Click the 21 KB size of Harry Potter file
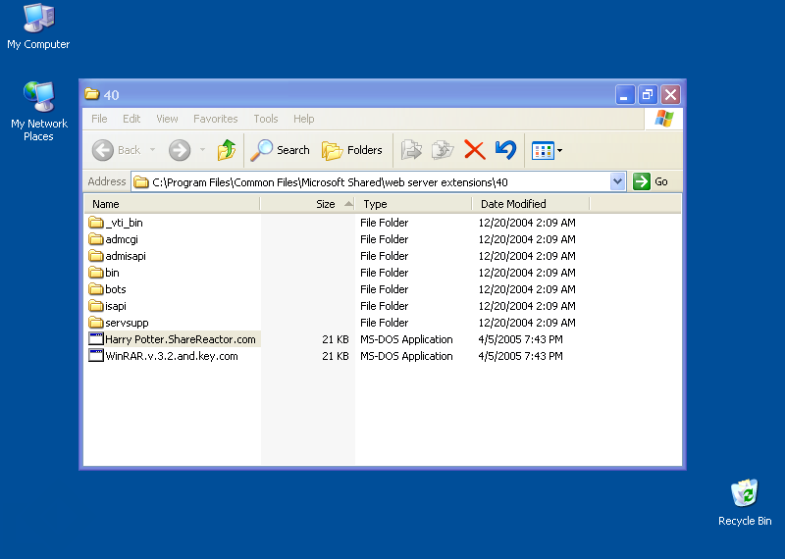785x559 pixels. point(336,339)
